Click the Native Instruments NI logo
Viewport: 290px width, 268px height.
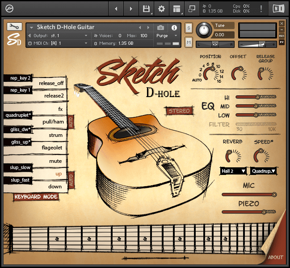coord(278,9)
